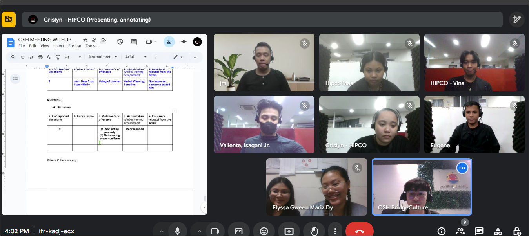Expand the video settings chevron beside the camera
Image resolution: width=529 pixels, height=236 pixels.
pyautogui.click(x=199, y=231)
